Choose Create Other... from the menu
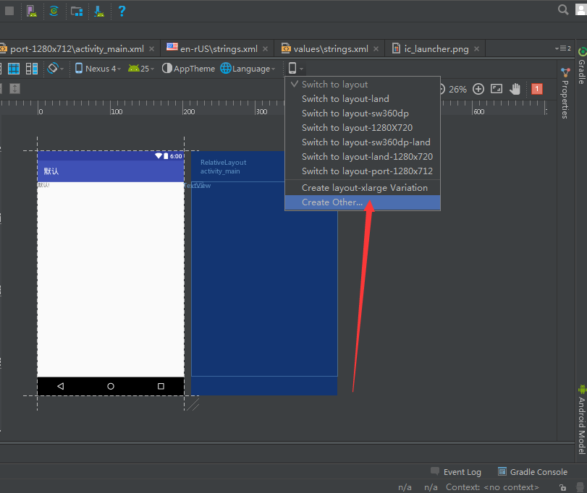The image size is (587, 493). [332, 202]
